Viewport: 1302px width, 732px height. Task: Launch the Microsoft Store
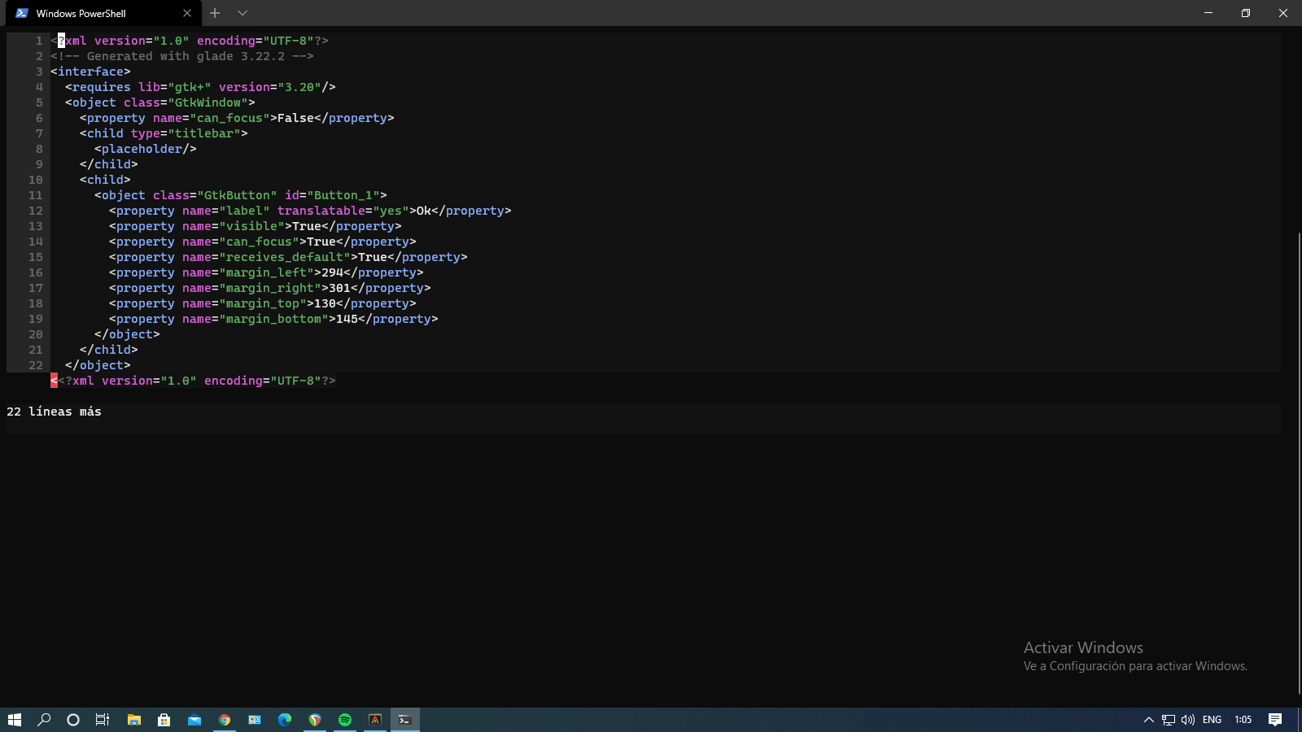coord(164,720)
